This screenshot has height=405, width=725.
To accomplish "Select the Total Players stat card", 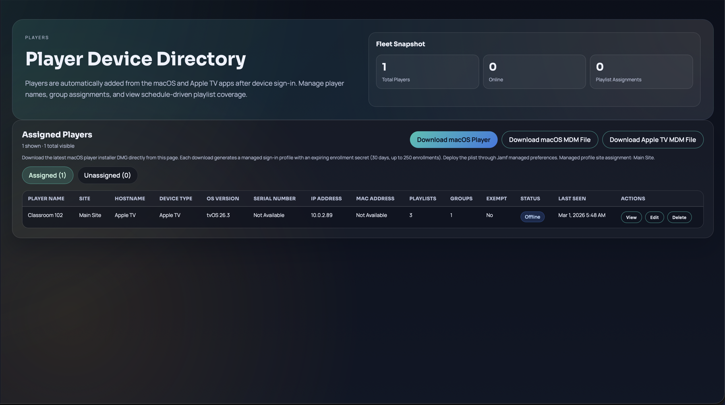I will point(427,72).
